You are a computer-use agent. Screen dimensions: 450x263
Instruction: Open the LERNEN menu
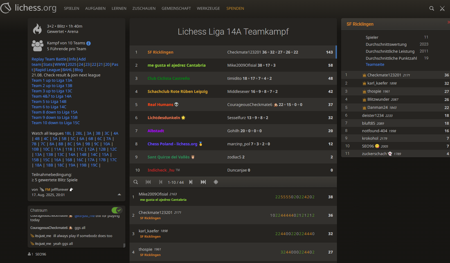click(119, 8)
